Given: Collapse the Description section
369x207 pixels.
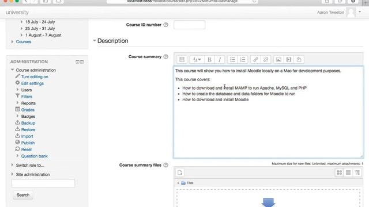Looking at the screenshot, I should 95,41.
